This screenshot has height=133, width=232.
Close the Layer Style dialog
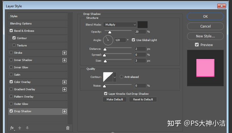click(222, 6)
